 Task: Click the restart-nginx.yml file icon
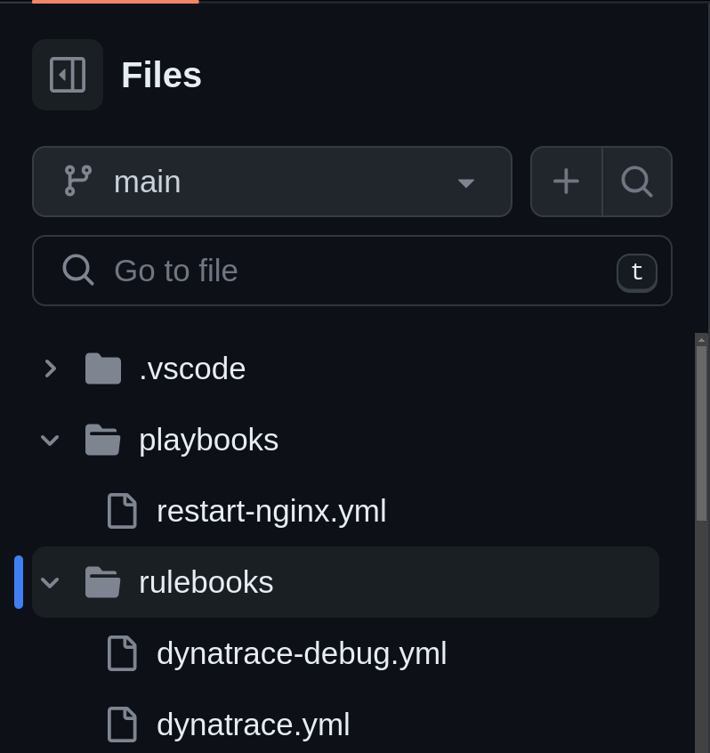coord(122,511)
